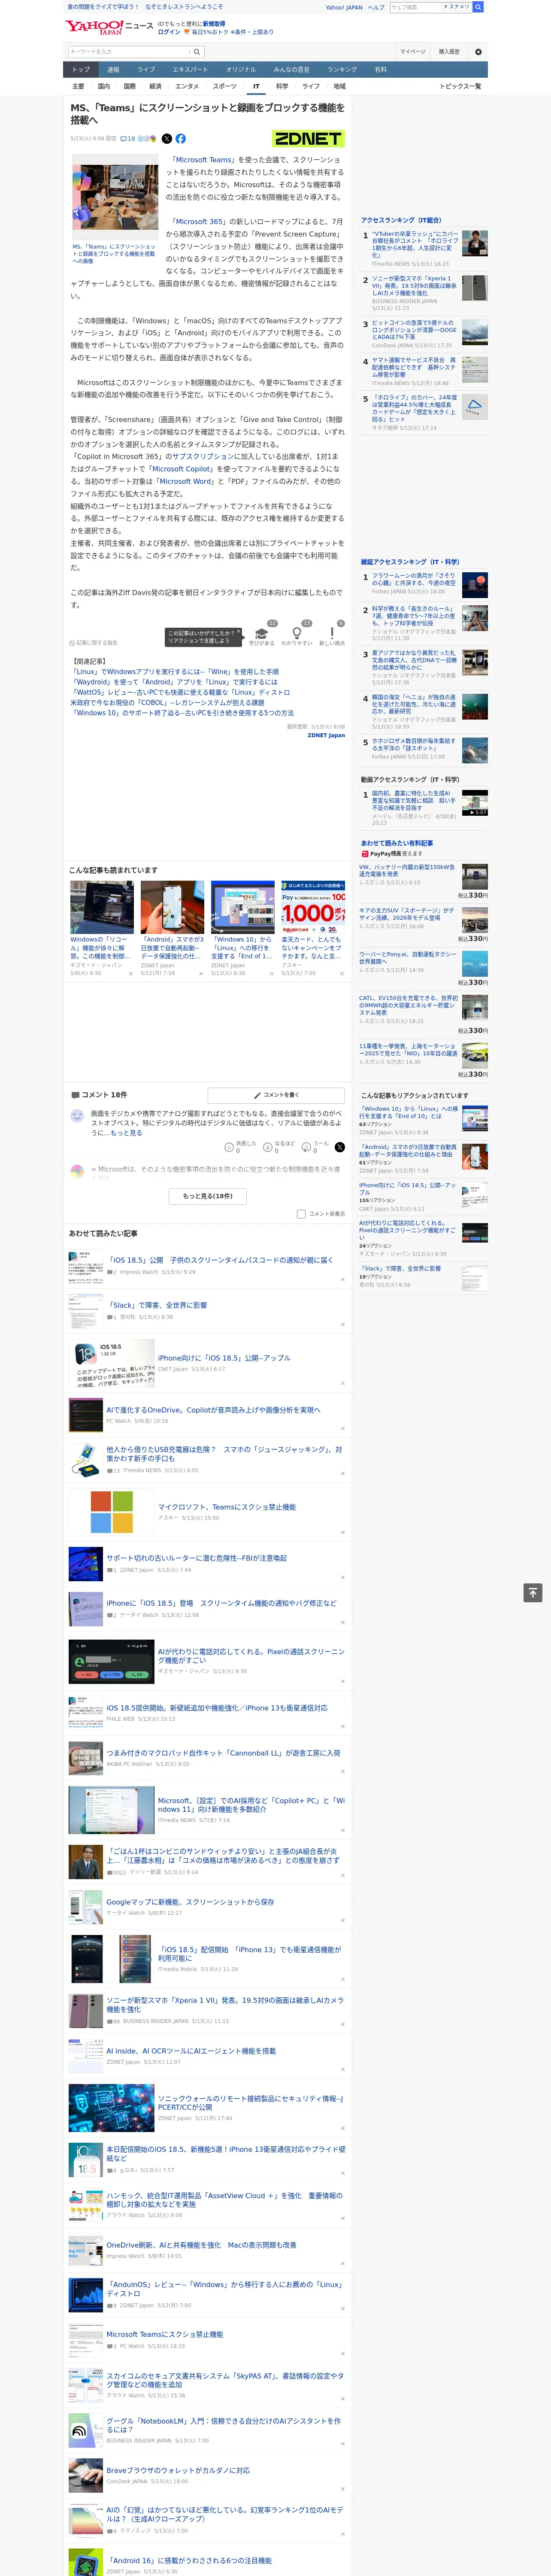The image size is (551, 2576).
Task: Share the first comment on X
Action: pos(340,1147)
